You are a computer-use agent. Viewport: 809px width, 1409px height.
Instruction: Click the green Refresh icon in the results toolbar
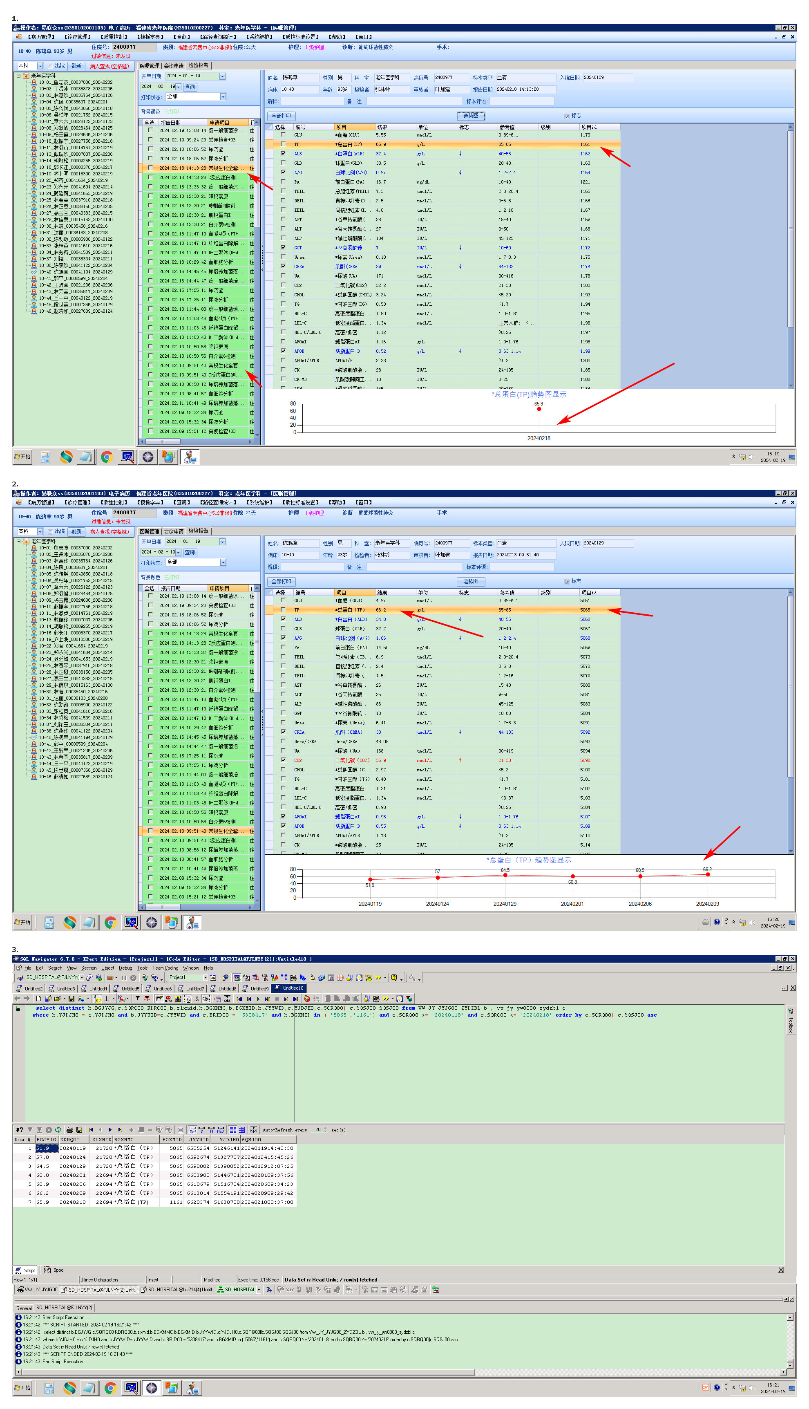tap(58, 1130)
